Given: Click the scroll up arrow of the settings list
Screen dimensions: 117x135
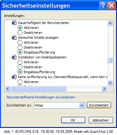Looking at the screenshot, I should [x=110, y=23].
